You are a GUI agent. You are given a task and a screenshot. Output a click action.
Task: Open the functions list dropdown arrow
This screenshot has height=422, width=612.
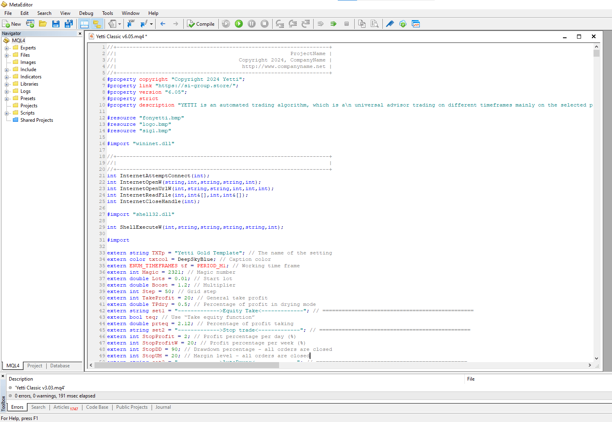[151, 24]
